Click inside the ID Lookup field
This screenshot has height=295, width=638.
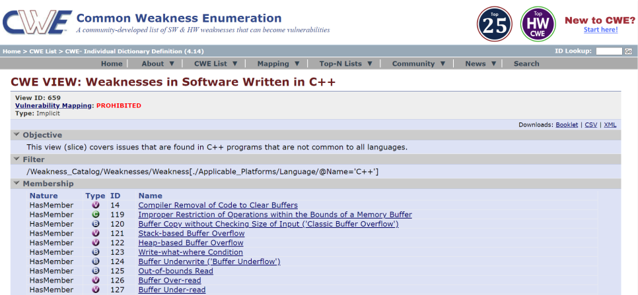(609, 51)
